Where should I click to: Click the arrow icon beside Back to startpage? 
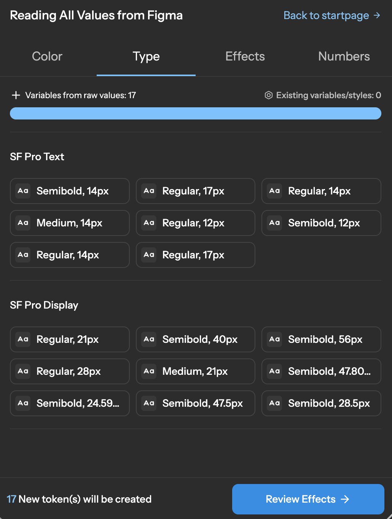click(377, 15)
